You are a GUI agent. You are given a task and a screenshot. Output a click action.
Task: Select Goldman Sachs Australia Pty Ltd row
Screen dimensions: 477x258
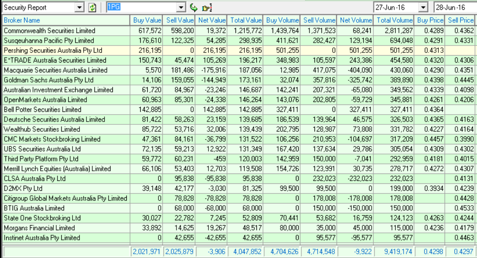pyautogui.click(x=239, y=80)
